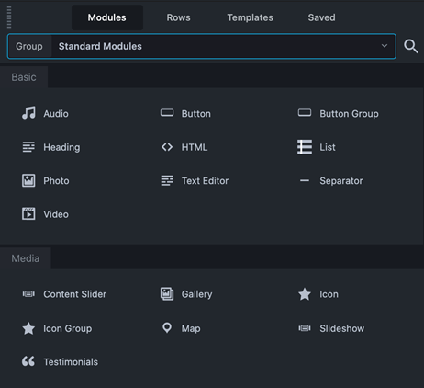This screenshot has width=424, height=388.
Task: Click the Icon Group star icon
Action: 28,328
